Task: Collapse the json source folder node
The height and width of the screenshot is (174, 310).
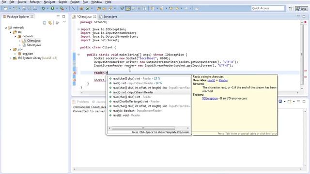Action: [11, 49]
